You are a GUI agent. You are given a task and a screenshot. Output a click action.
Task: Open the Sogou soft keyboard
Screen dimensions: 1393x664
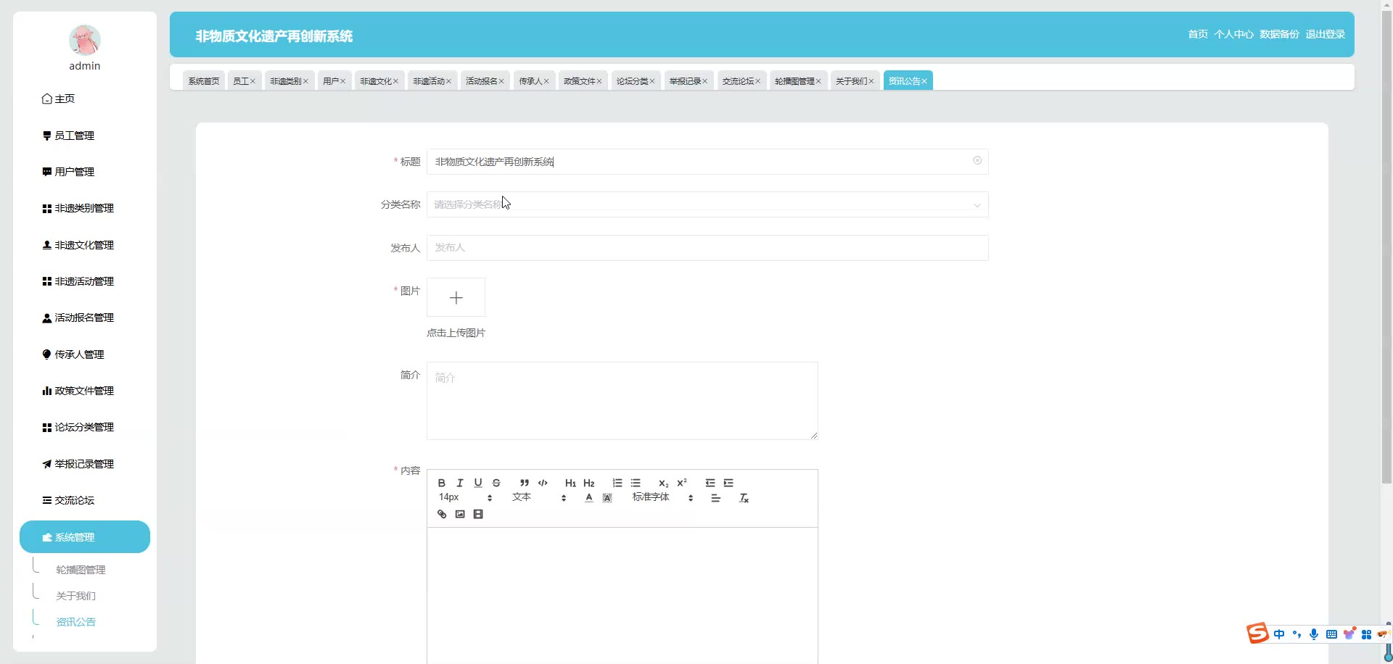(1331, 634)
